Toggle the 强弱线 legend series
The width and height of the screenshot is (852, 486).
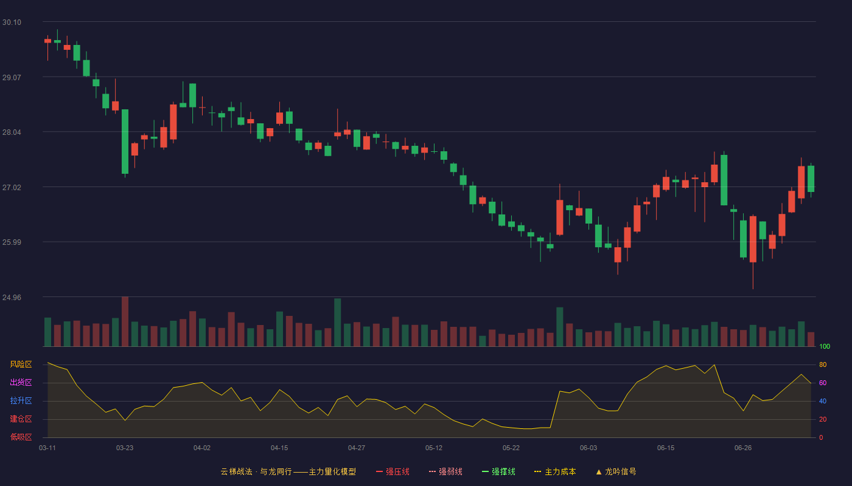445,471
